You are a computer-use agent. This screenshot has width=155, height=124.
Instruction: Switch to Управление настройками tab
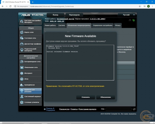[x=103, y=25]
